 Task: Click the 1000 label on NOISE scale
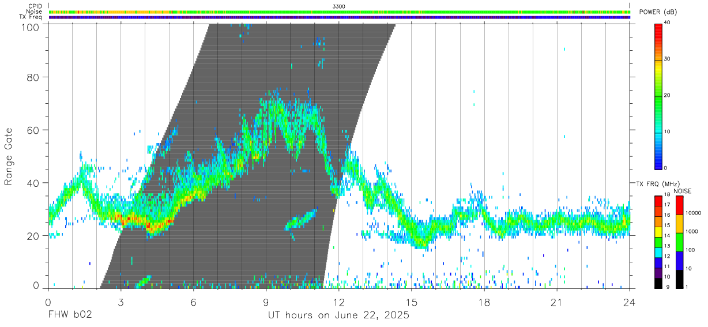[x=691, y=232]
